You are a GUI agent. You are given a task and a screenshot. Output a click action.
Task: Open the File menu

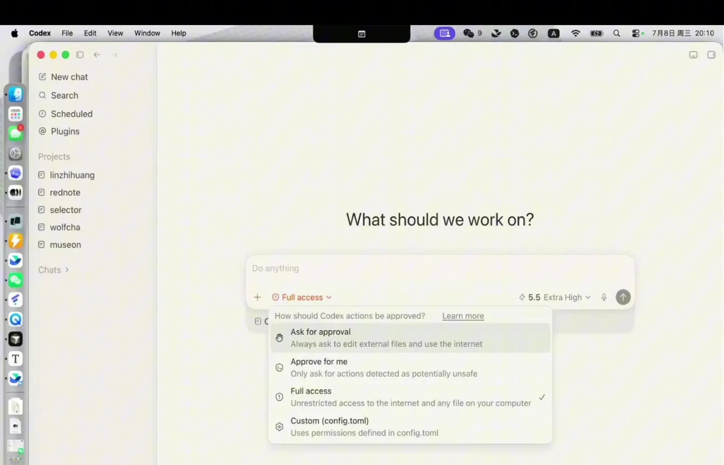click(x=67, y=33)
